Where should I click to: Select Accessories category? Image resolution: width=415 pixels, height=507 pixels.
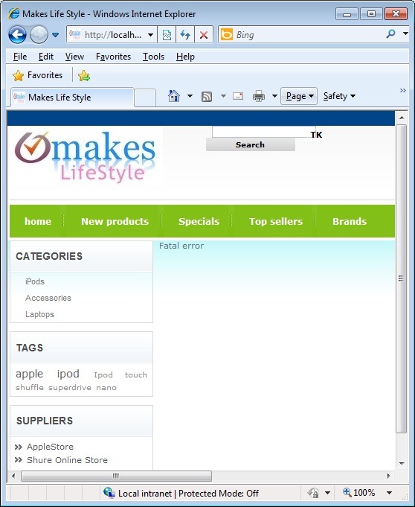pyautogui.click(x=48, y=298)
